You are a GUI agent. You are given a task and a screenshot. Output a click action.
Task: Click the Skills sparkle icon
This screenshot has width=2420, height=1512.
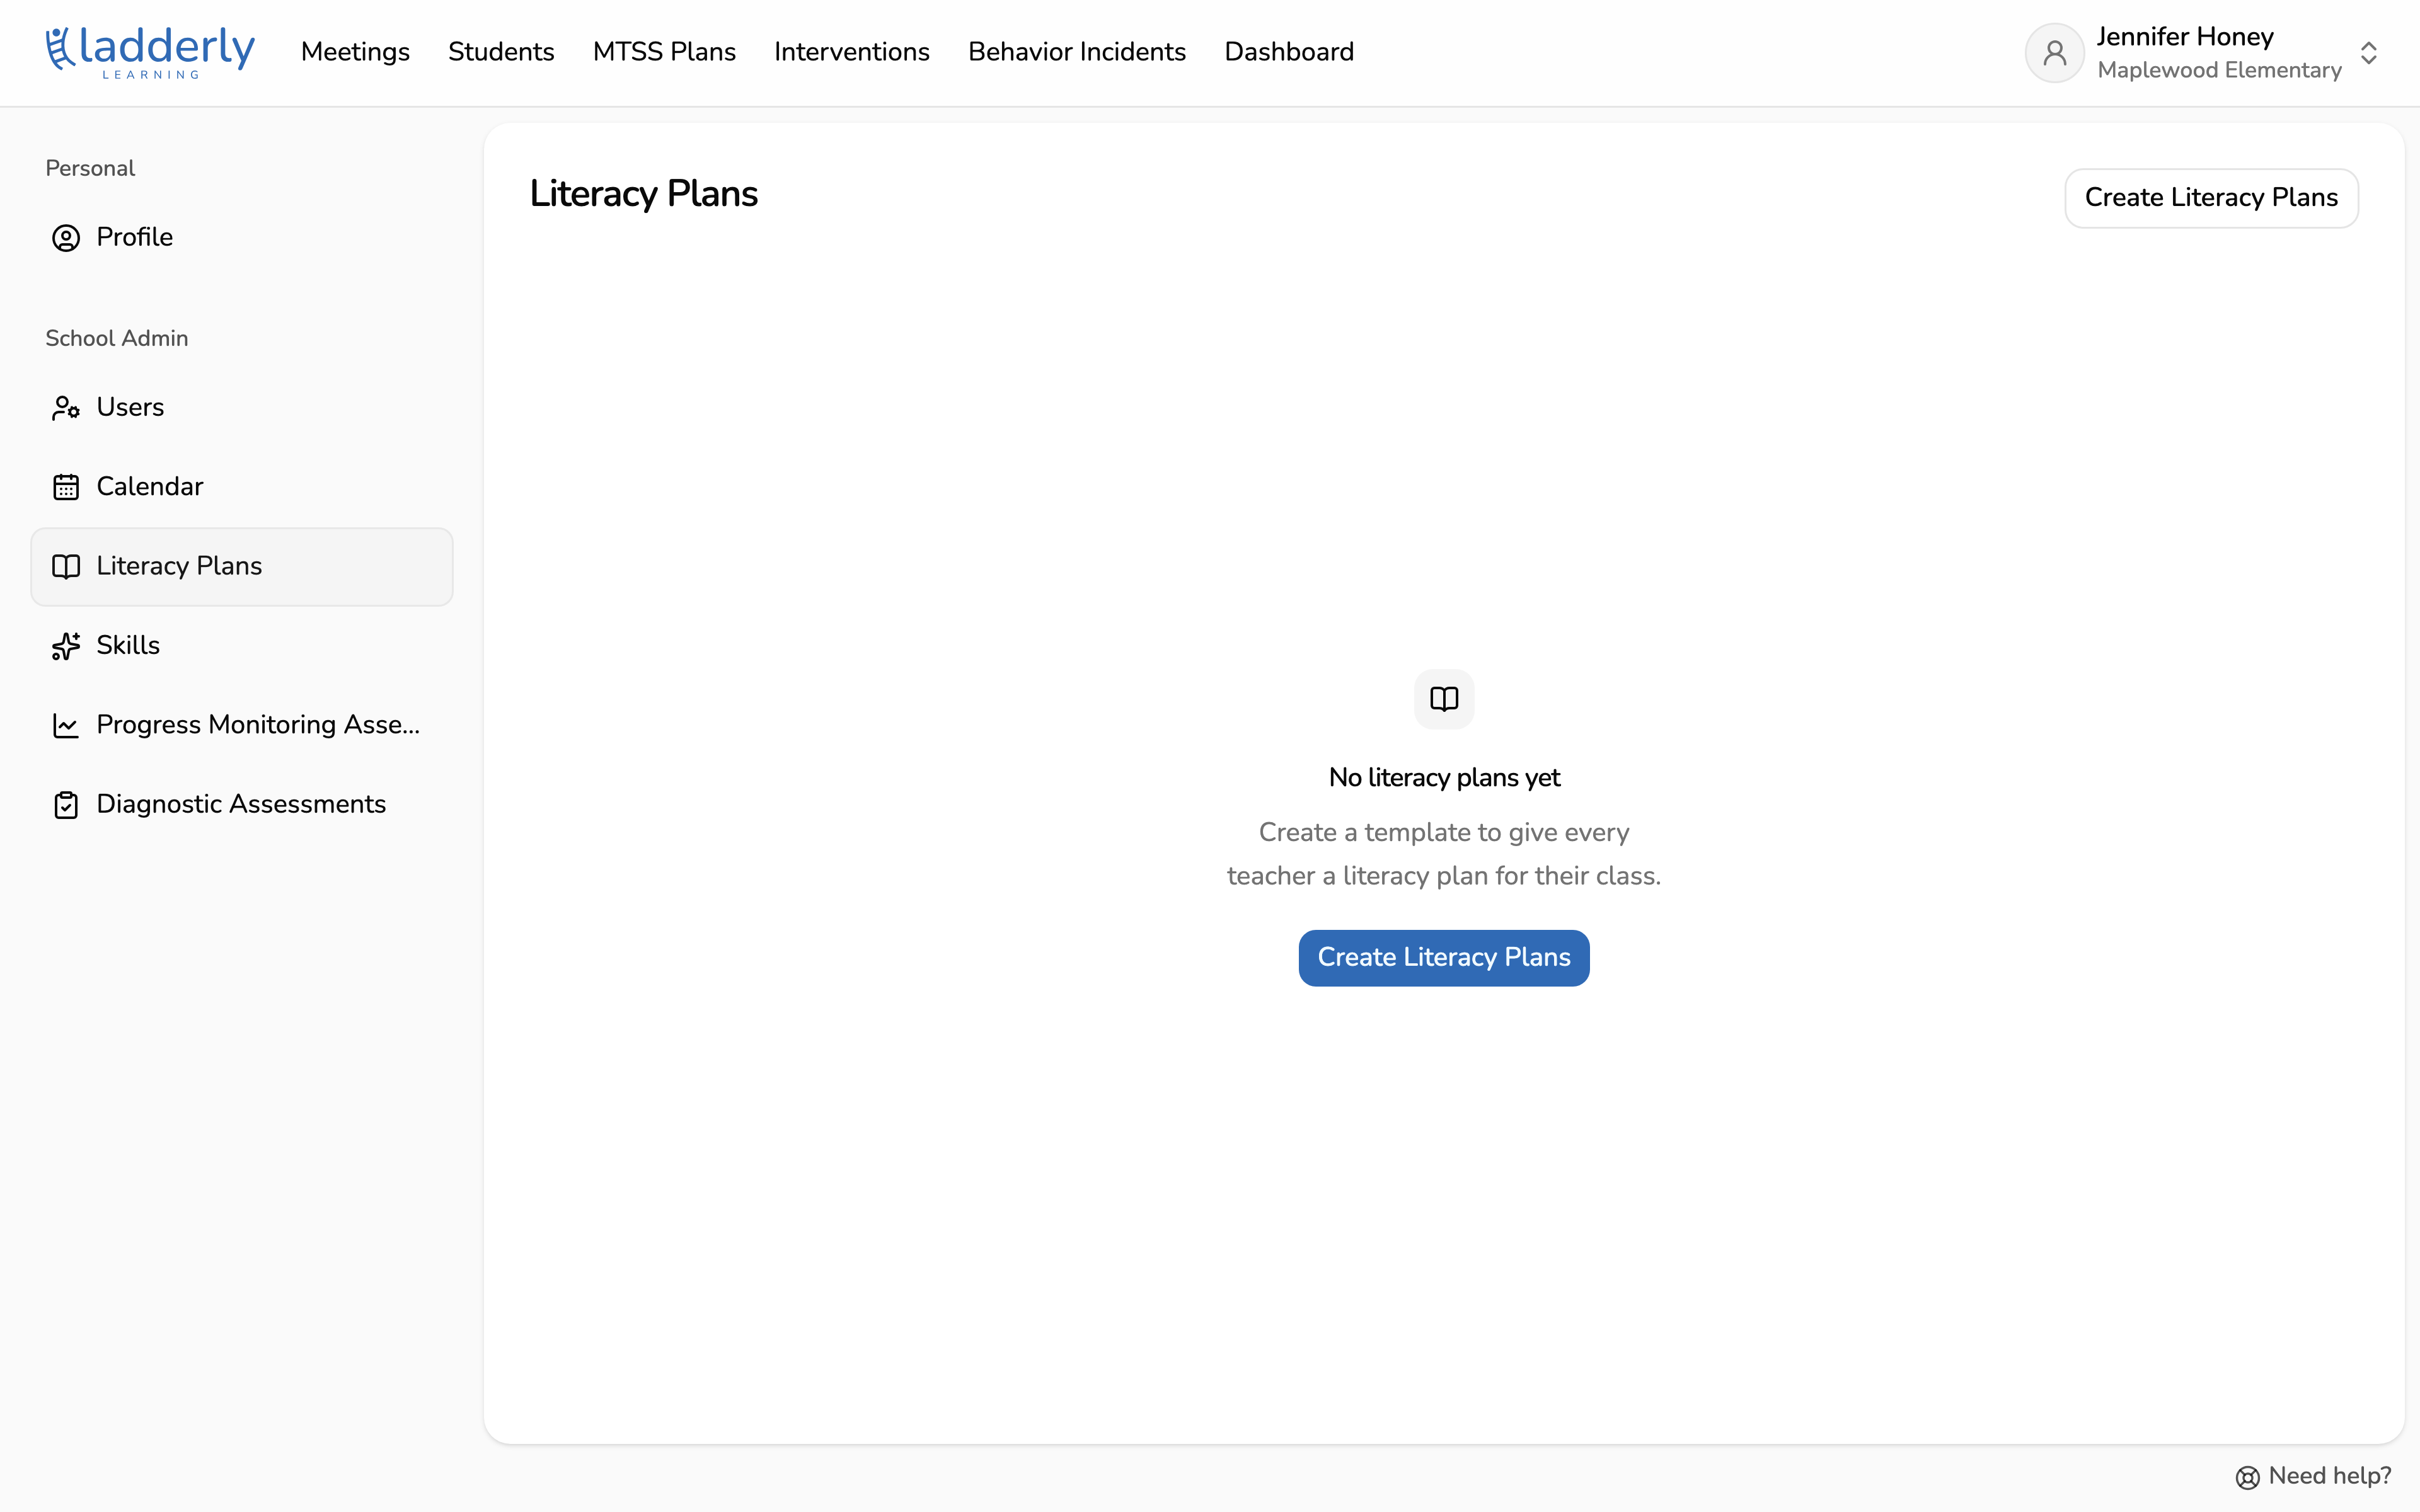66,646
